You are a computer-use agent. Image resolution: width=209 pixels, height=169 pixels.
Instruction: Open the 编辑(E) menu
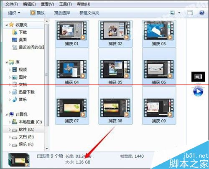29,4
